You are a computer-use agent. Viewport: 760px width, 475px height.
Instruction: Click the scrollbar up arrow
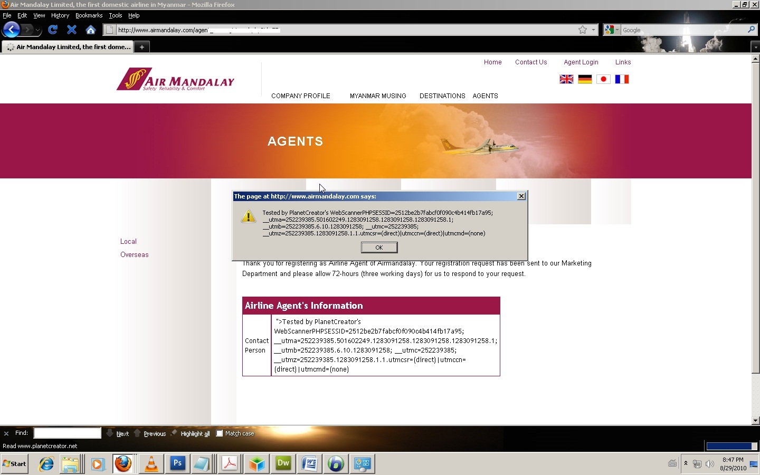click(x=755, y=59)
